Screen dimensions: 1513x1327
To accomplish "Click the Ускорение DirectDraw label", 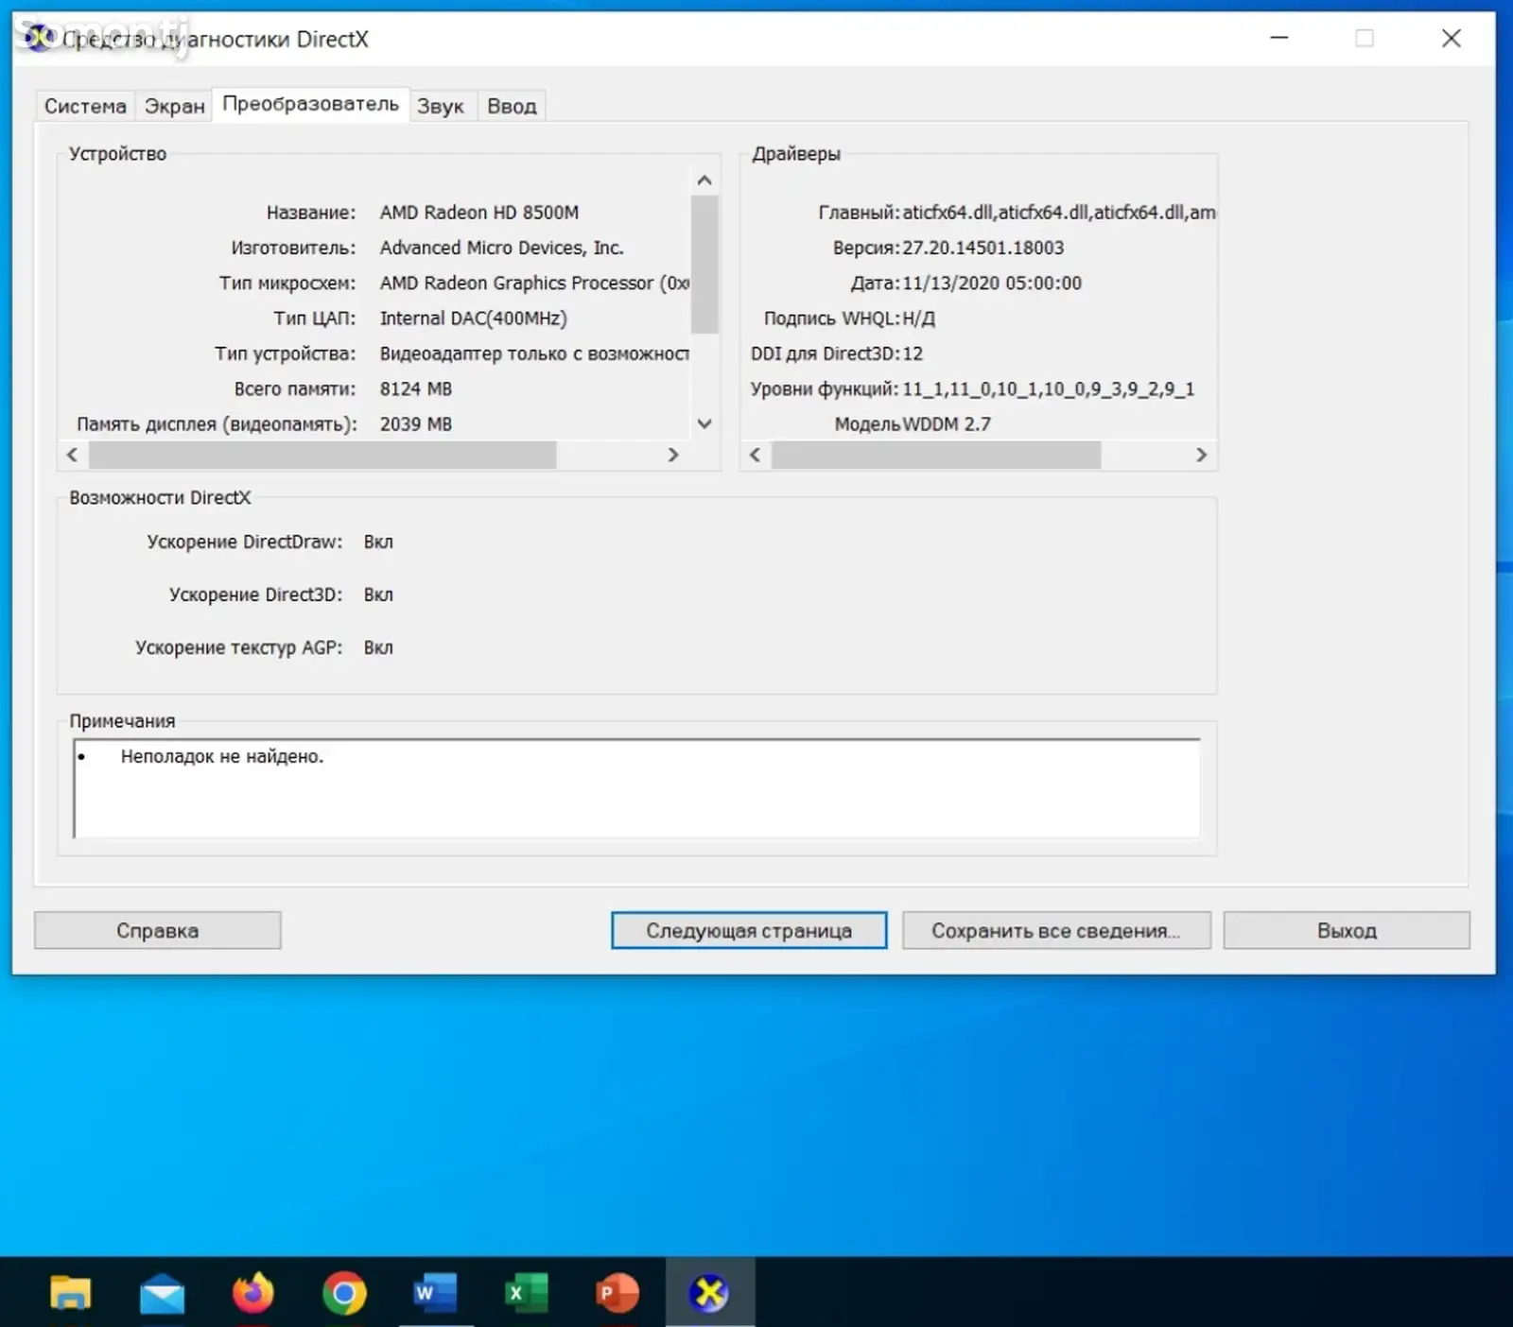I will click(x=244, y=542).
